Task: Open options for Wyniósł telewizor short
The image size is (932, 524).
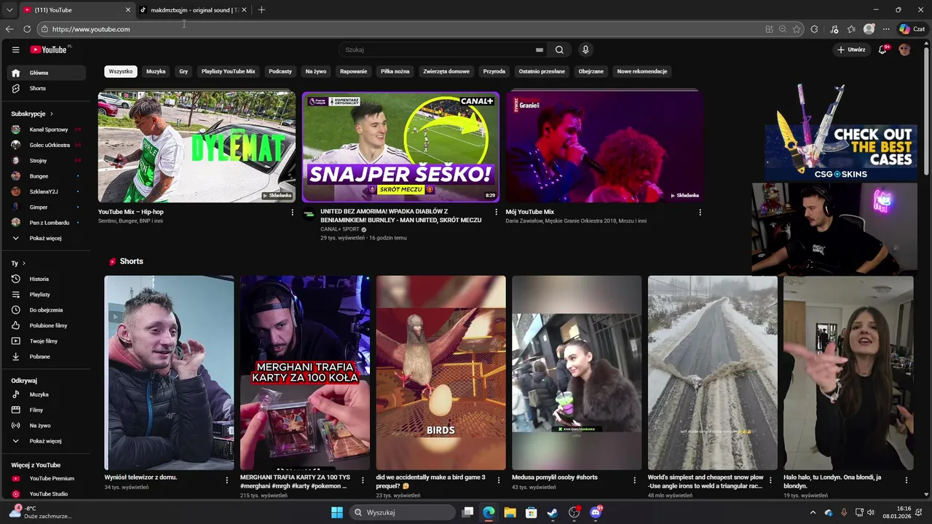Action: coord(226,480)
